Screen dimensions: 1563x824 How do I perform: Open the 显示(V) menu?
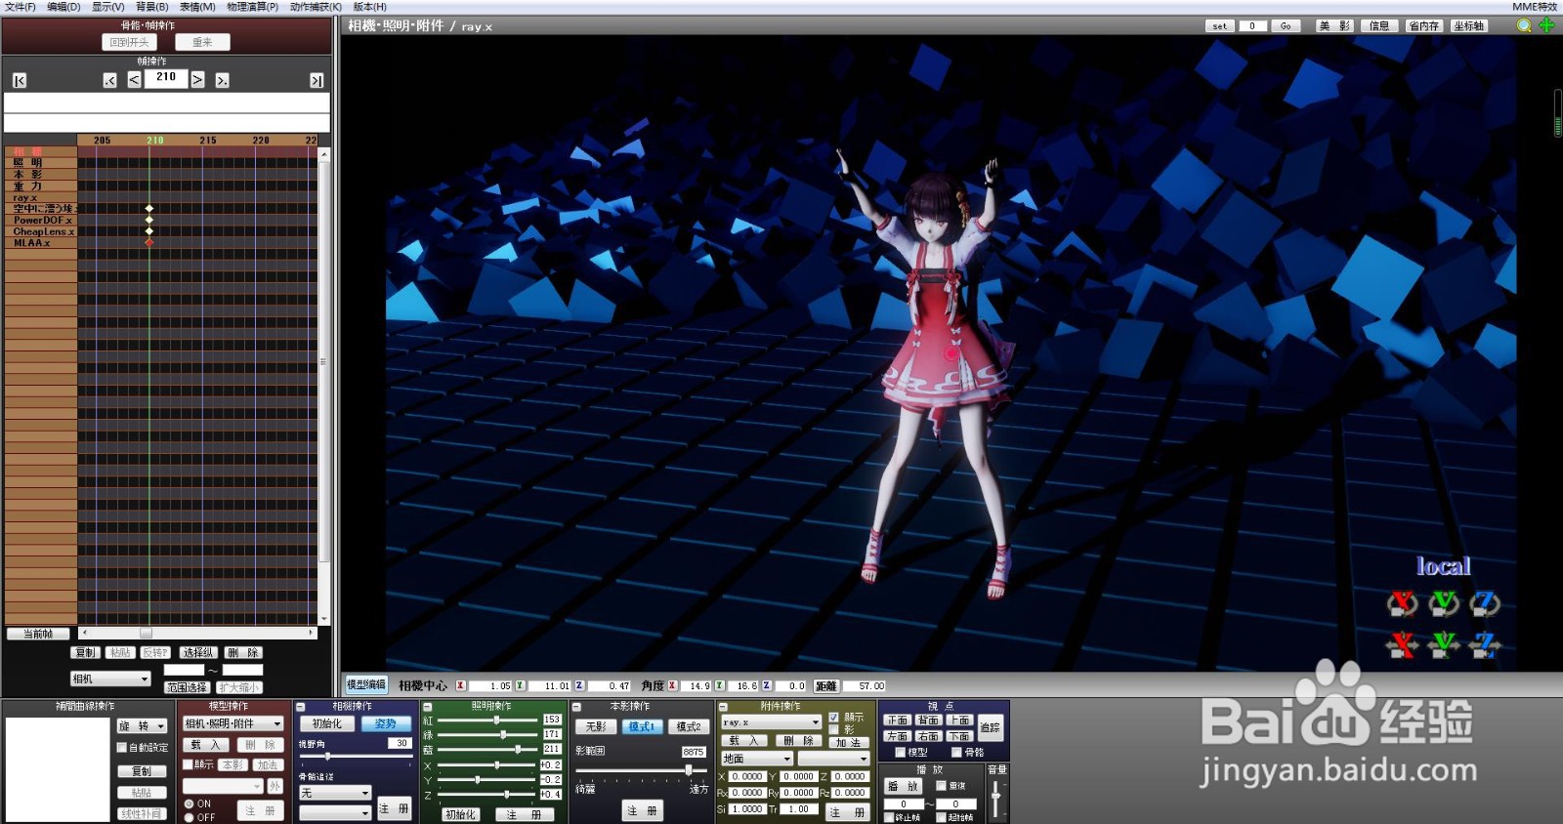click(107, 7)
